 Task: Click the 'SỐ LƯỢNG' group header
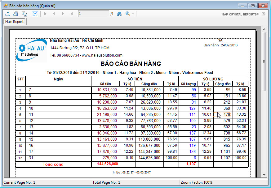pos(213,79)
